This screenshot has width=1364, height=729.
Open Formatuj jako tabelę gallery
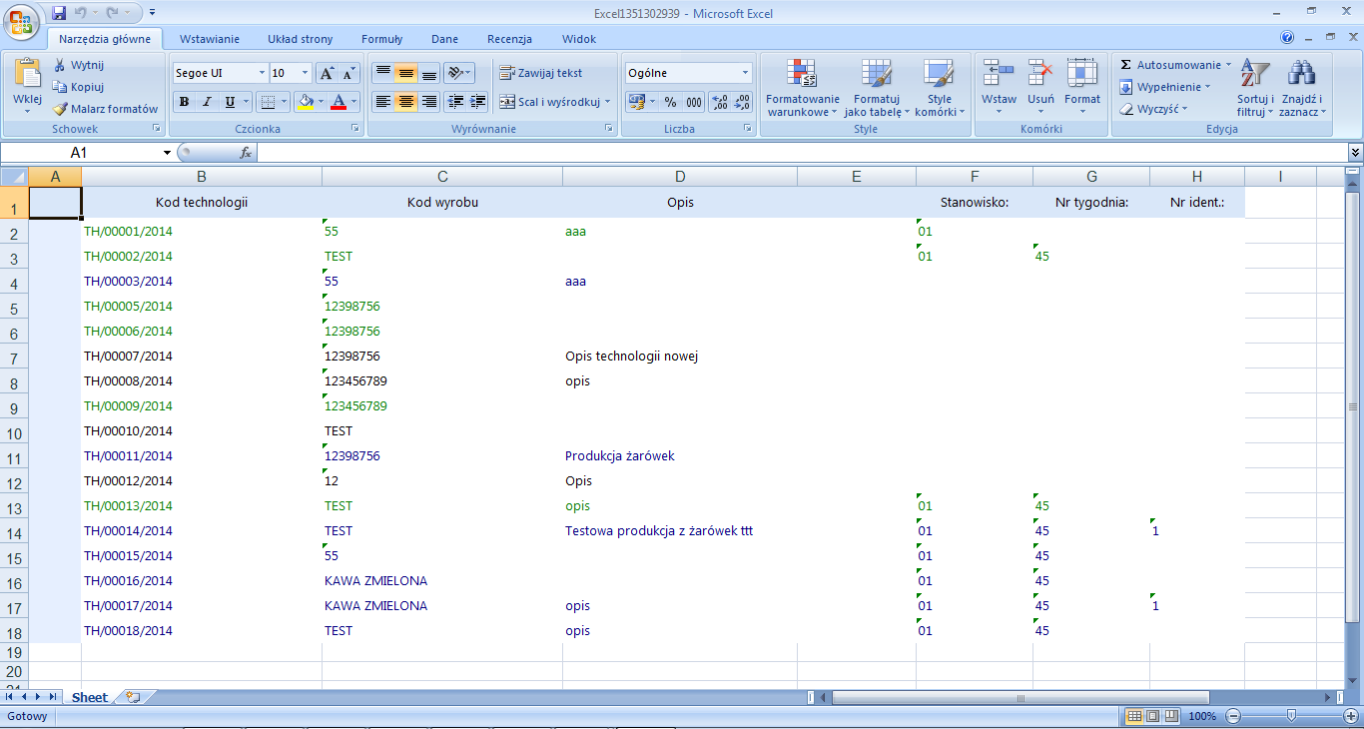tap(877, 88)
